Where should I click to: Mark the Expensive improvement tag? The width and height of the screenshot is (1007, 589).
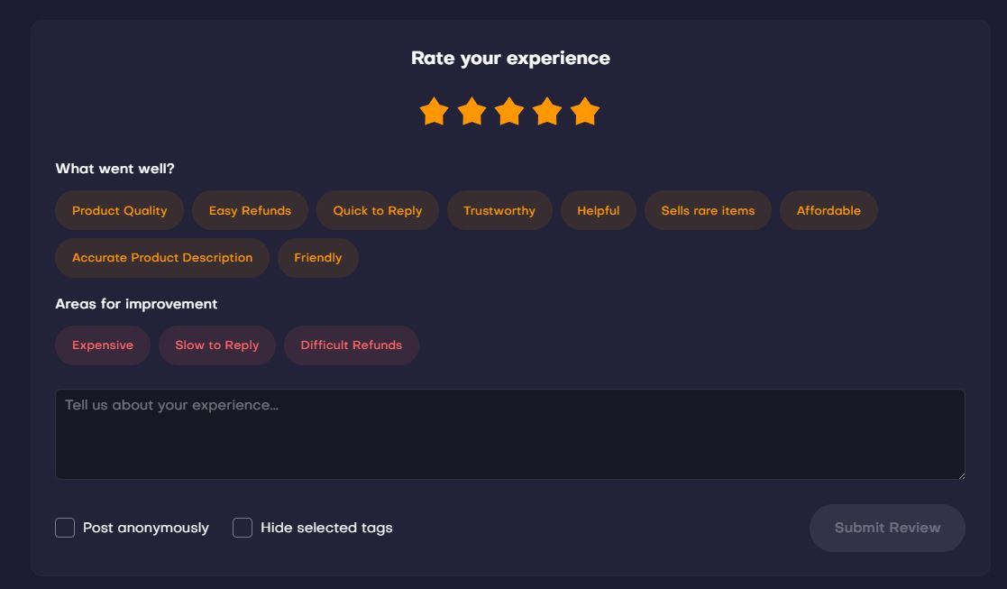(103, 345)
